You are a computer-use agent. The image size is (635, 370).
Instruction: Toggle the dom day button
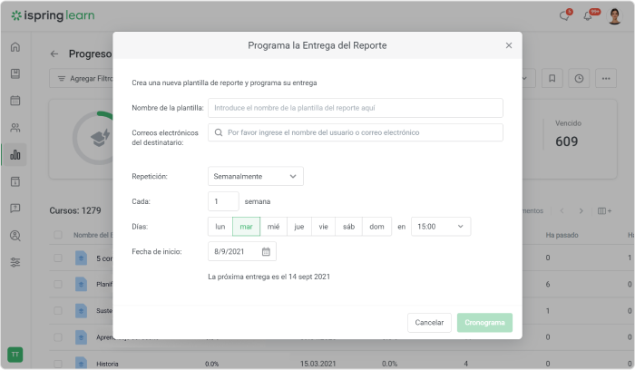[376, 227]
